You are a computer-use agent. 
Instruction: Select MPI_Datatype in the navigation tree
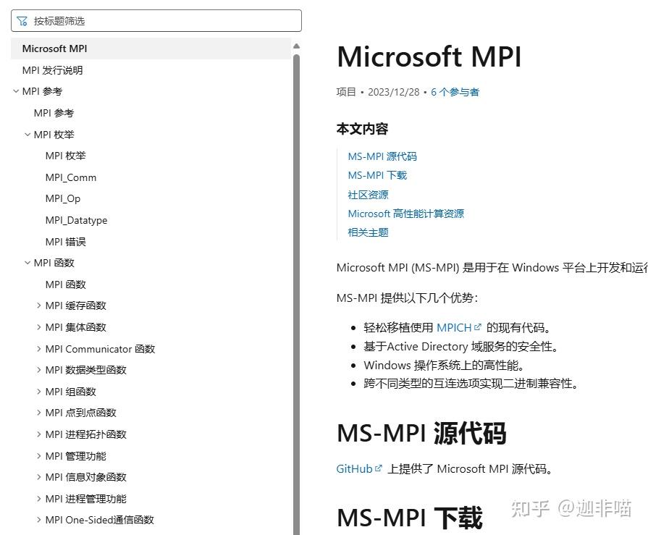[76, 220]
